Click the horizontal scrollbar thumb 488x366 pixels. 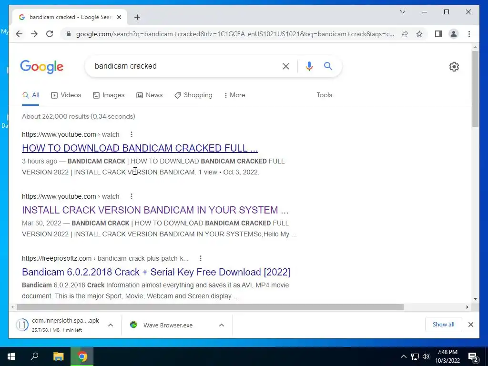point(210,307)
